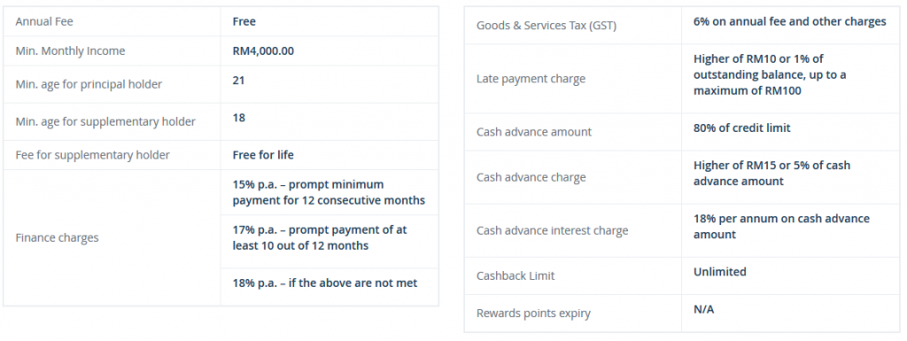
Task: Select the 18% per annum cash advance text
Action: [x=781, y=226]
